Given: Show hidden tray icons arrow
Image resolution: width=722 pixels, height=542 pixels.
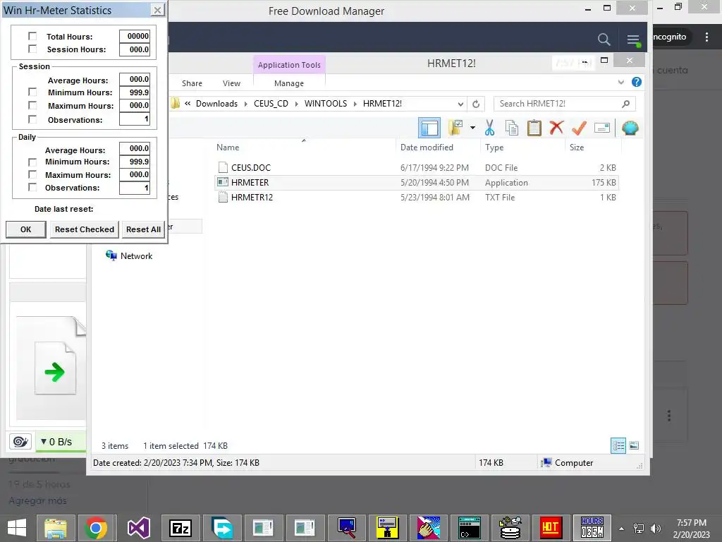Looking at the screenshot, I should coord(621,529).
